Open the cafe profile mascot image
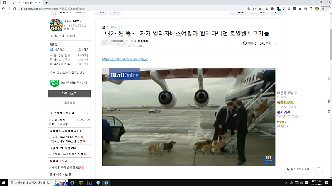332x186 pixels. coord(56,25)
